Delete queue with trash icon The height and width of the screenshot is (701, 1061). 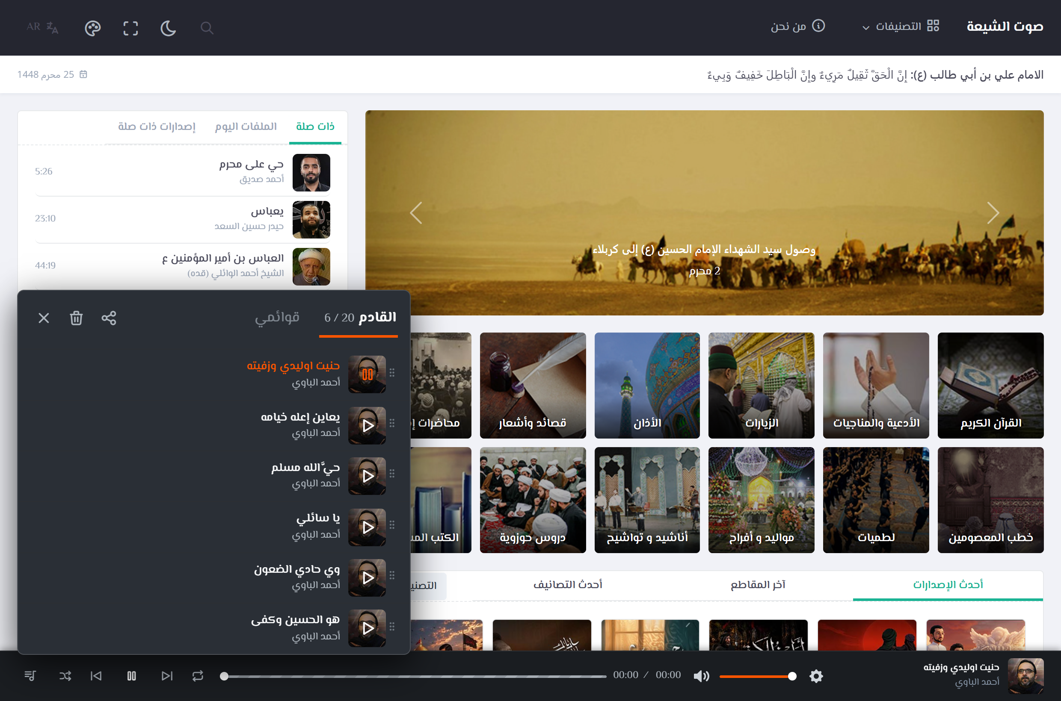(76, 318)
